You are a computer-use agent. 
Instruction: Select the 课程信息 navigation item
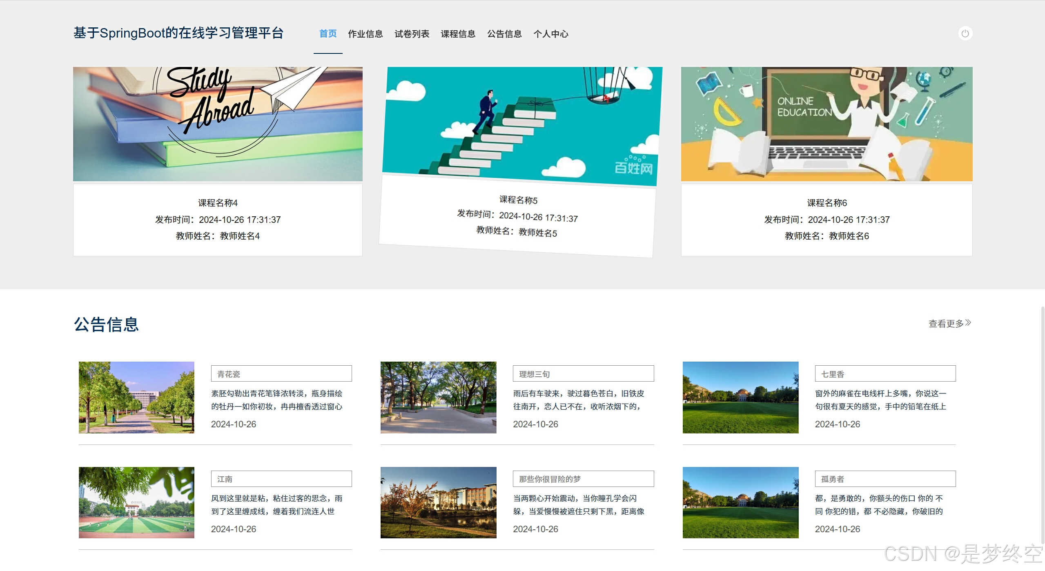[x=458, y=34]
